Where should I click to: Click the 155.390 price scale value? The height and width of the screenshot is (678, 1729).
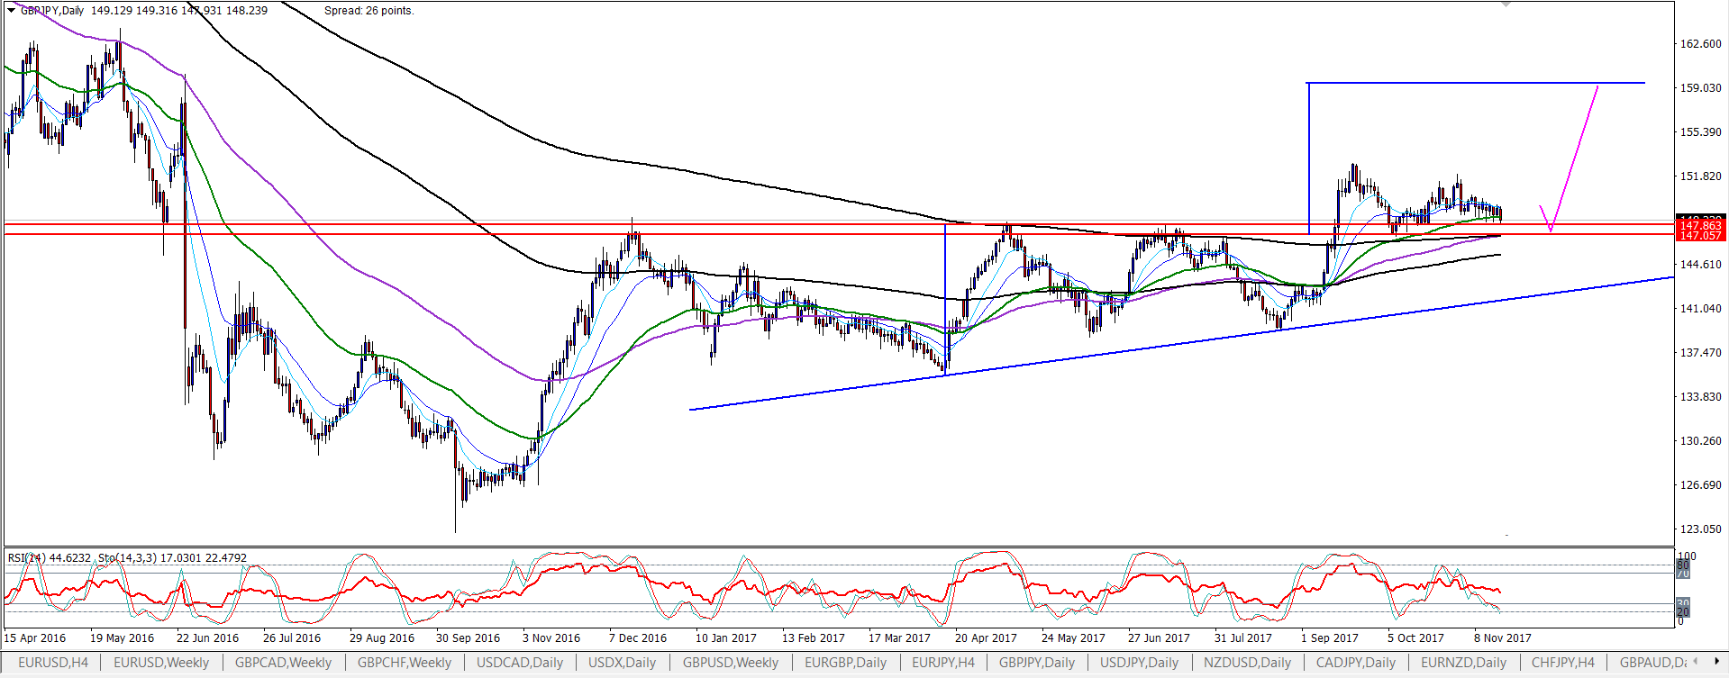click(x=1701, y=132)
